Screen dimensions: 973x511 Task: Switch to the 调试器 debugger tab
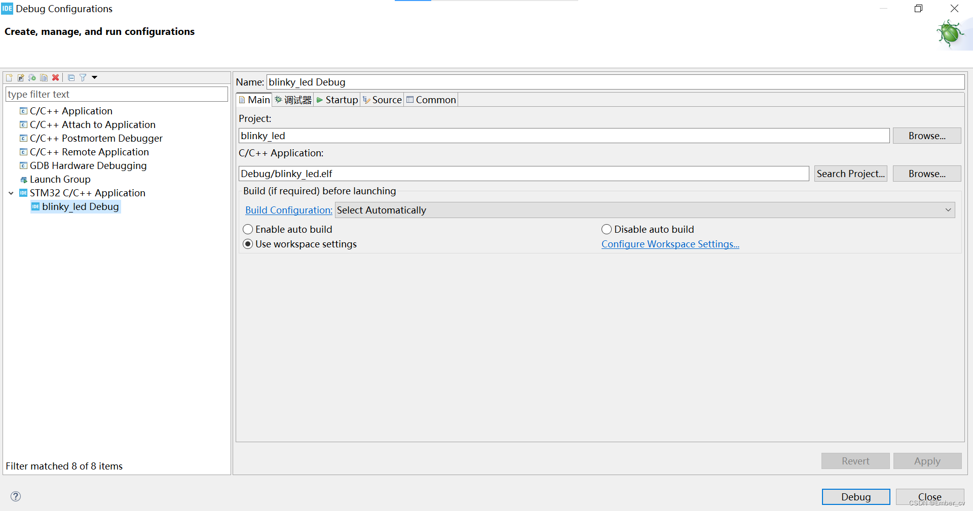tap(293, 100)
